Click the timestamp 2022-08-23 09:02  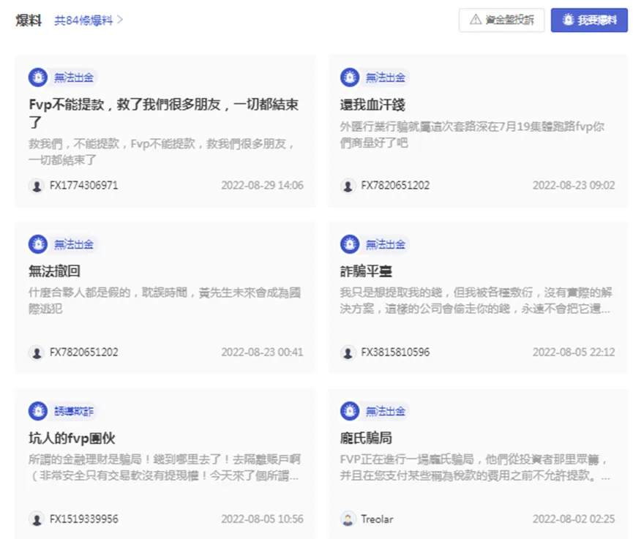(x=574, y=186)
